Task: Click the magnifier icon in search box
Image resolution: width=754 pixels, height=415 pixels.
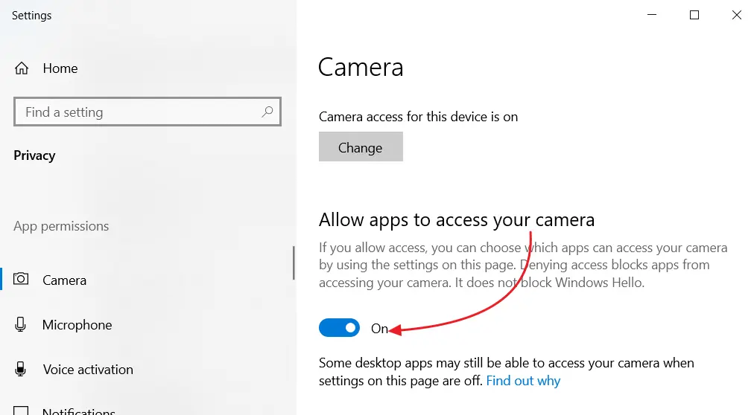Action: [267, 112]
